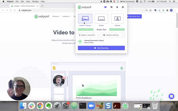Open Launchpad rocket icon in dock
This screenshot has height=111, width=178.
57,106
